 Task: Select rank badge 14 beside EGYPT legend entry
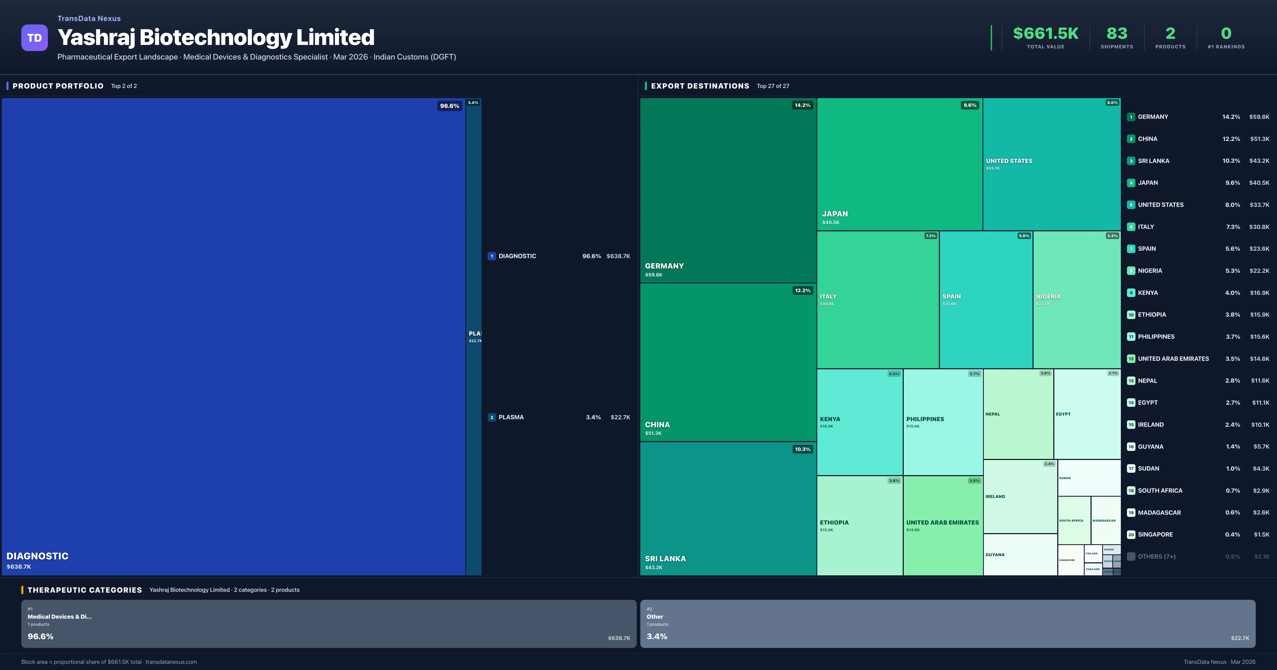[1131, 402]
